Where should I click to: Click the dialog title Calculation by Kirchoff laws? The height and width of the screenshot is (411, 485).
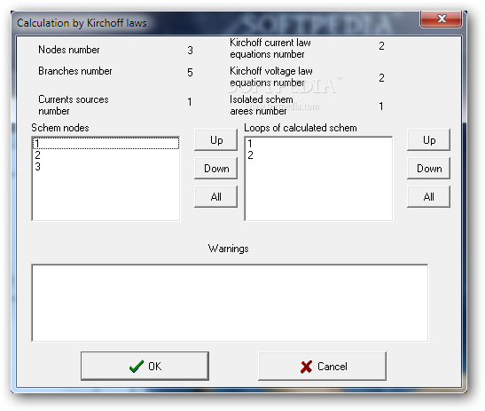[x=82, y=23]
